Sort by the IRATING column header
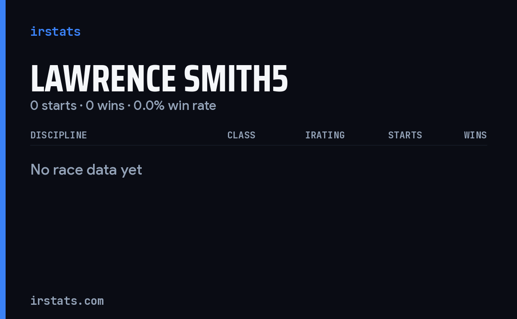Viewport: 517px width, 319px height. [325, 135]
